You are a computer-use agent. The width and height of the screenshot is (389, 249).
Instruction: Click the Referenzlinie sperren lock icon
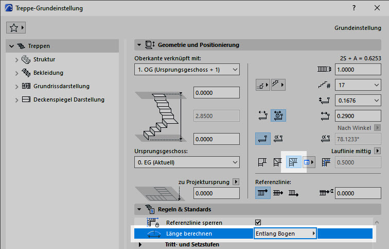(153, 222)
